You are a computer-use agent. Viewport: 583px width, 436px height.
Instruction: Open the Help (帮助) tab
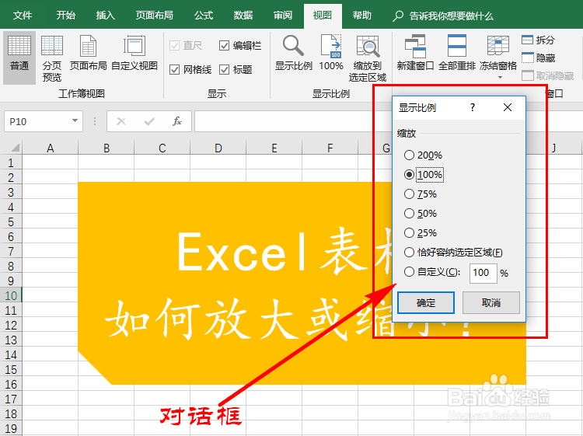point(361,16)
